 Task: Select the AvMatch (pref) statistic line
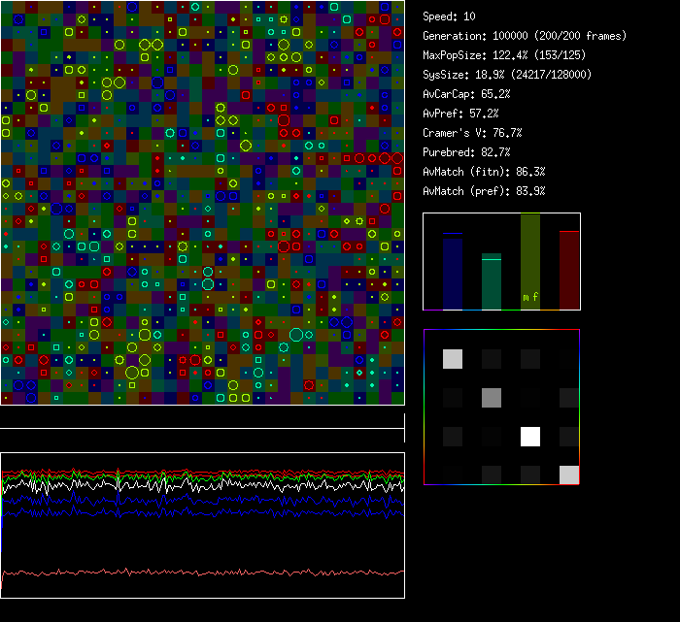pos(485,191)
